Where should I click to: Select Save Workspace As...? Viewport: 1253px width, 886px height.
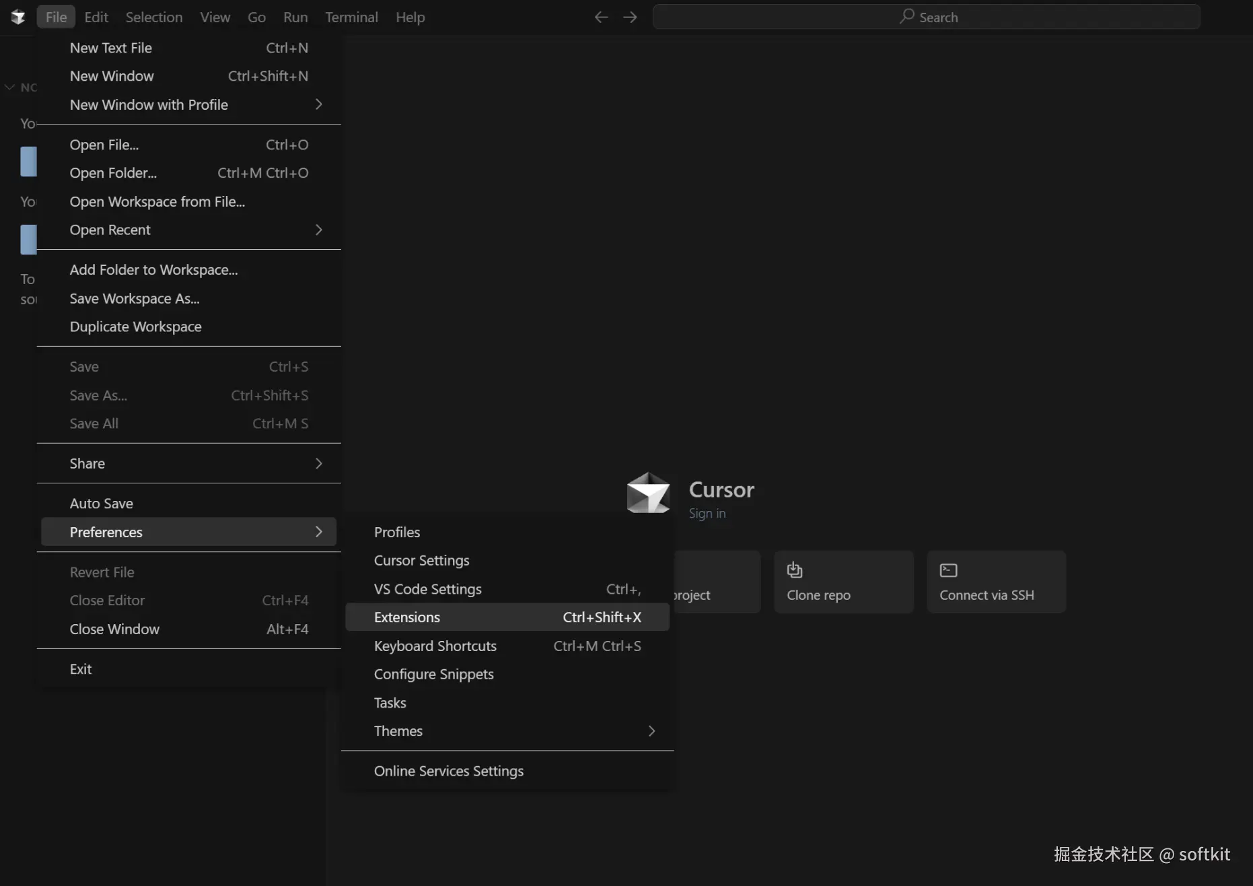point(188,298)
